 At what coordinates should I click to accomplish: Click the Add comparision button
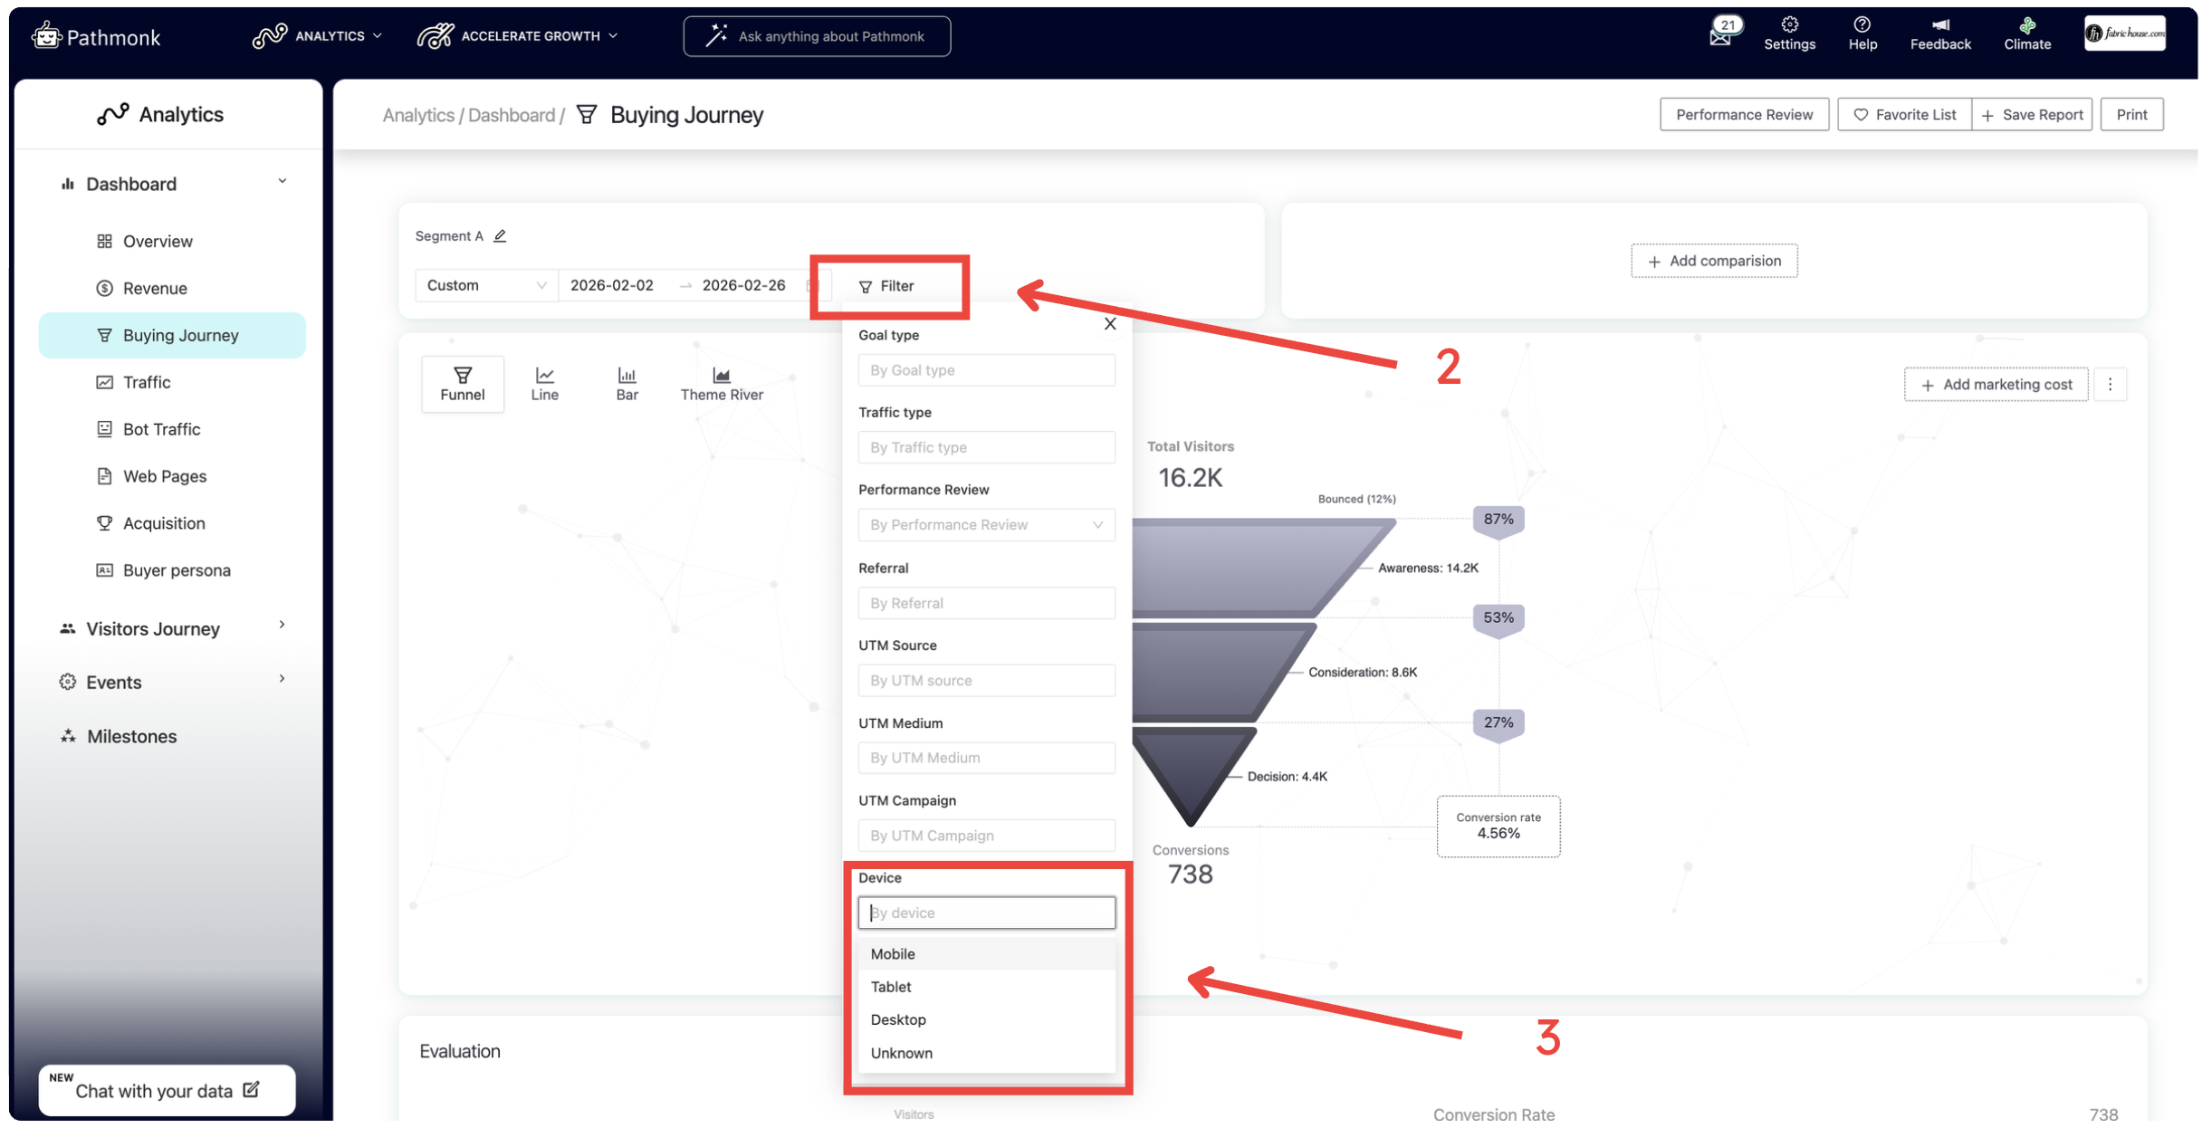click(x=1713, y=261)
